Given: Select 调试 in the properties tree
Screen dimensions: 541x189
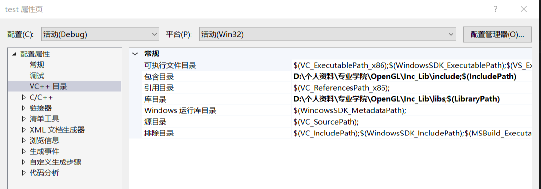Looking at the screenshot, I should 37,76.
